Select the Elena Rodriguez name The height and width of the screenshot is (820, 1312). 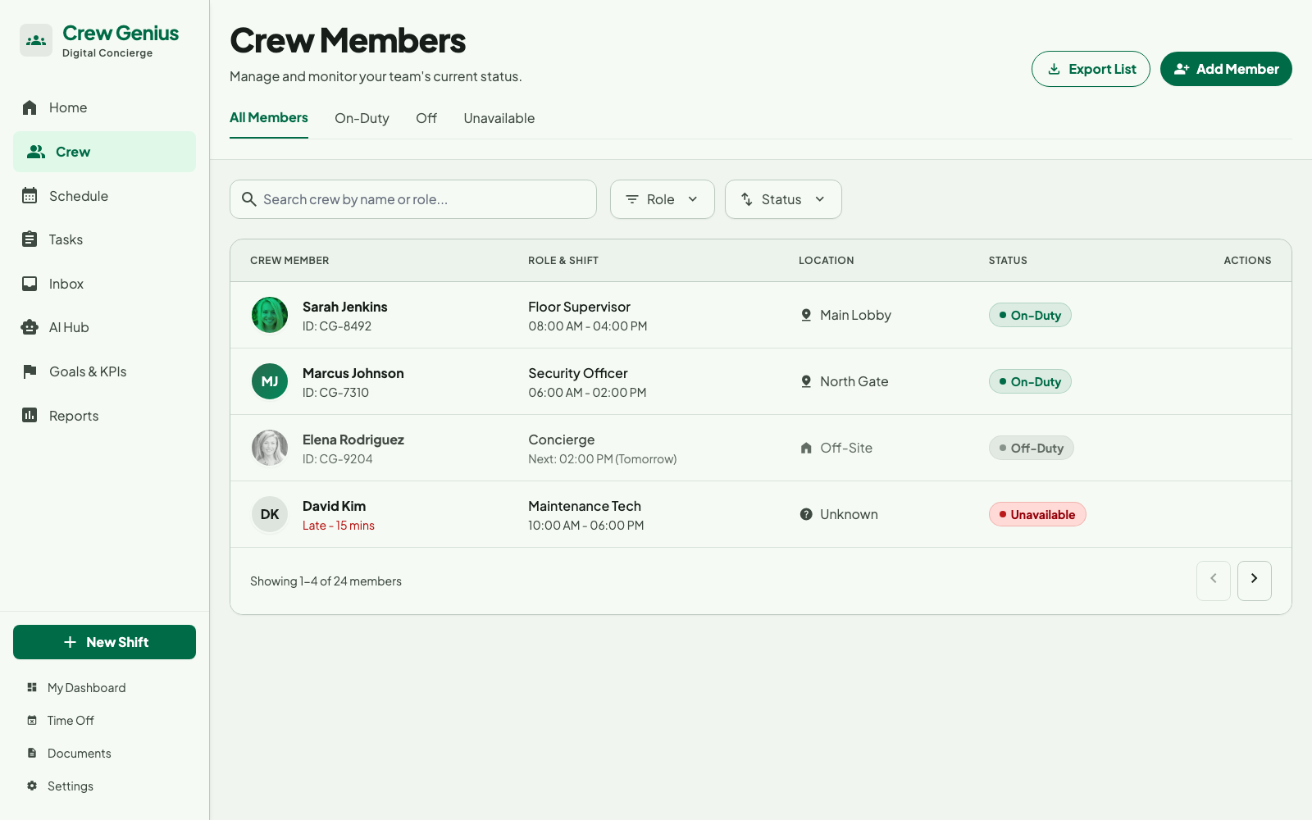point(353,440)
